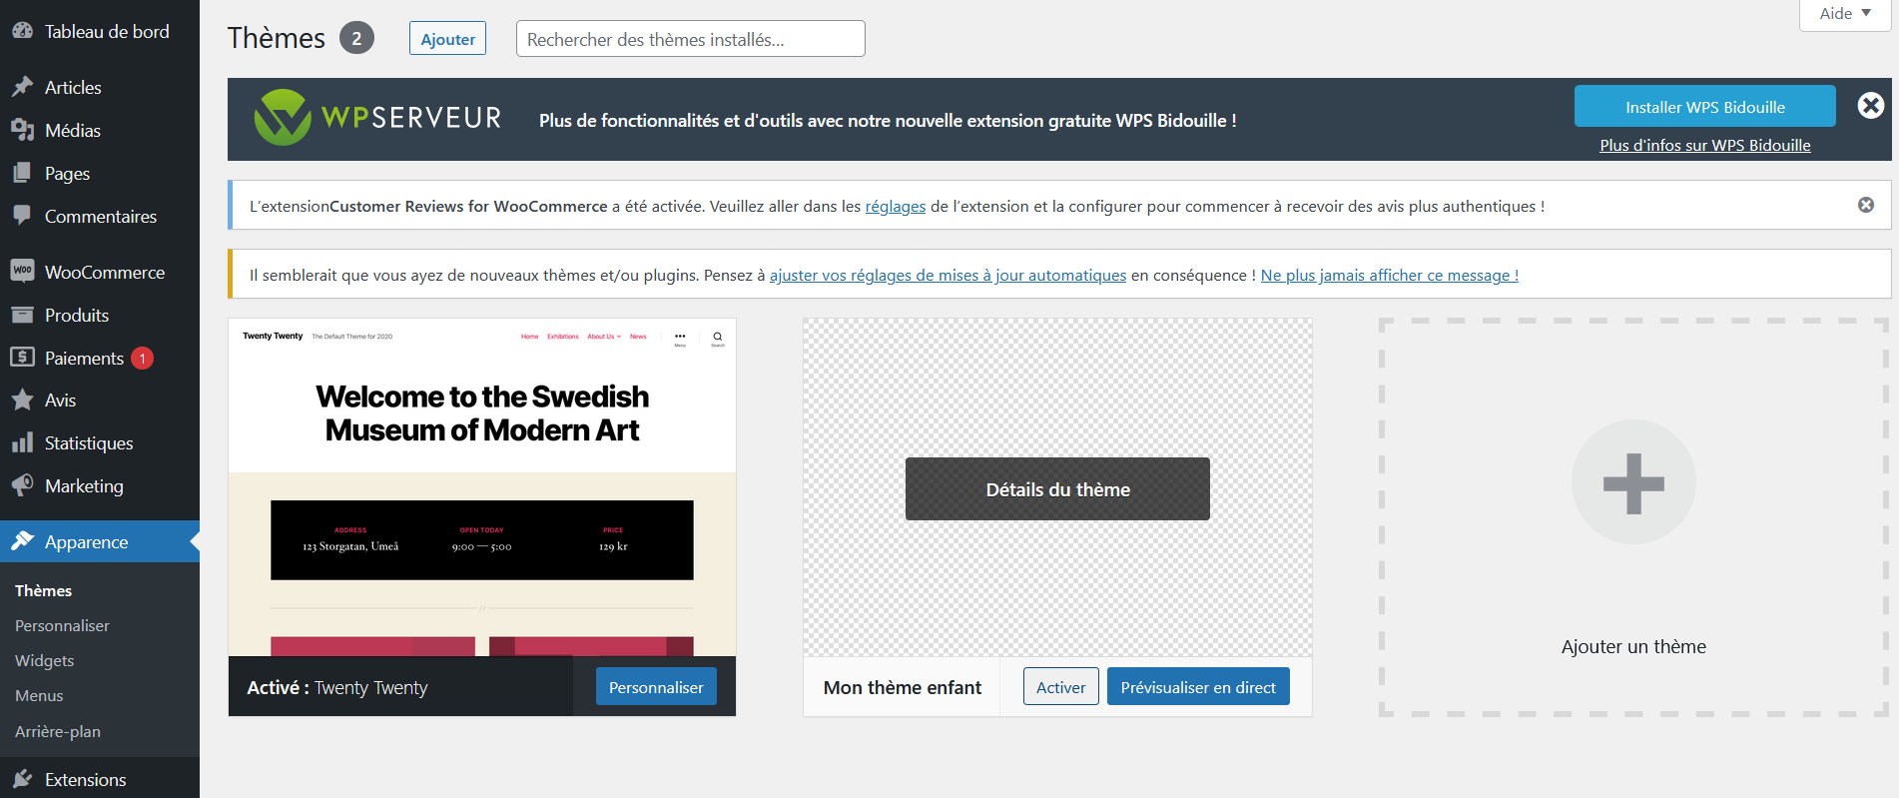Click the Avis star icon
The height and width of the screenshot is (798, 1899).
23,399
